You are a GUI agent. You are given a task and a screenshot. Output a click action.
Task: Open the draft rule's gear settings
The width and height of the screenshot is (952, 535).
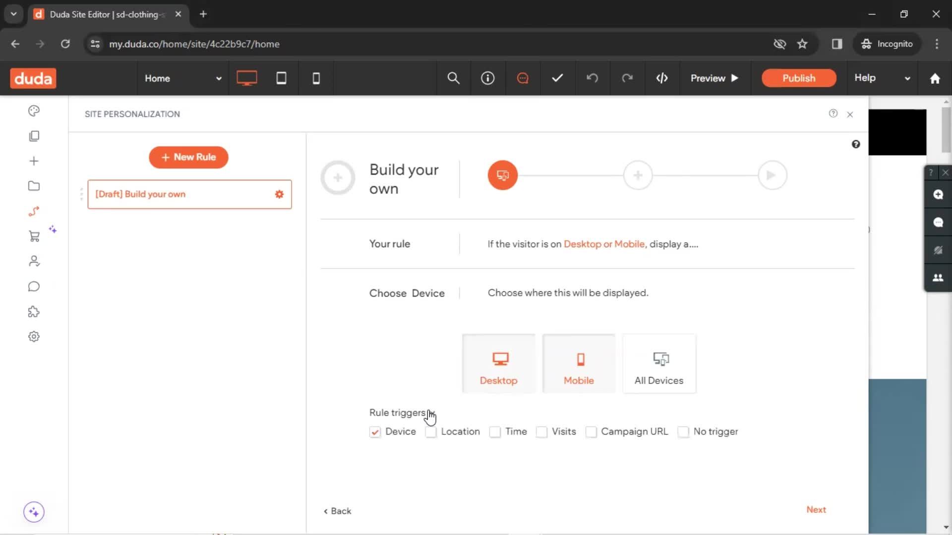279,194
